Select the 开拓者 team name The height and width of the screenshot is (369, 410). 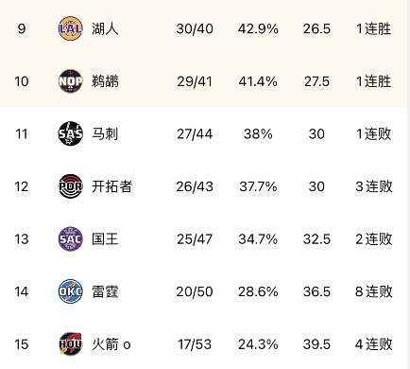(x=111, y=186)
